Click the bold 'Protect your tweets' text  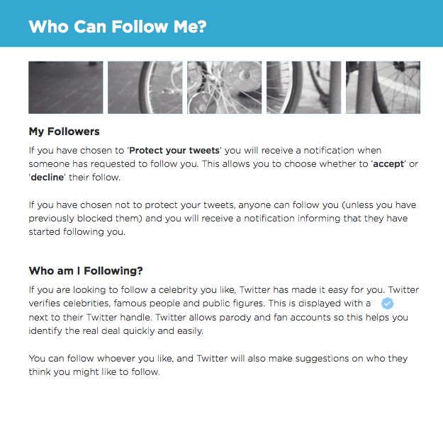[169, 151]
